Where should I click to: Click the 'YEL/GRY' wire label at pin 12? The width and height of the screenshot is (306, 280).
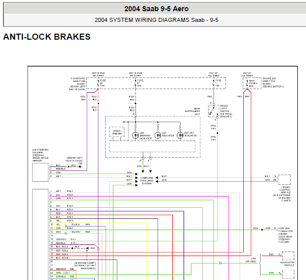(75, 232)
